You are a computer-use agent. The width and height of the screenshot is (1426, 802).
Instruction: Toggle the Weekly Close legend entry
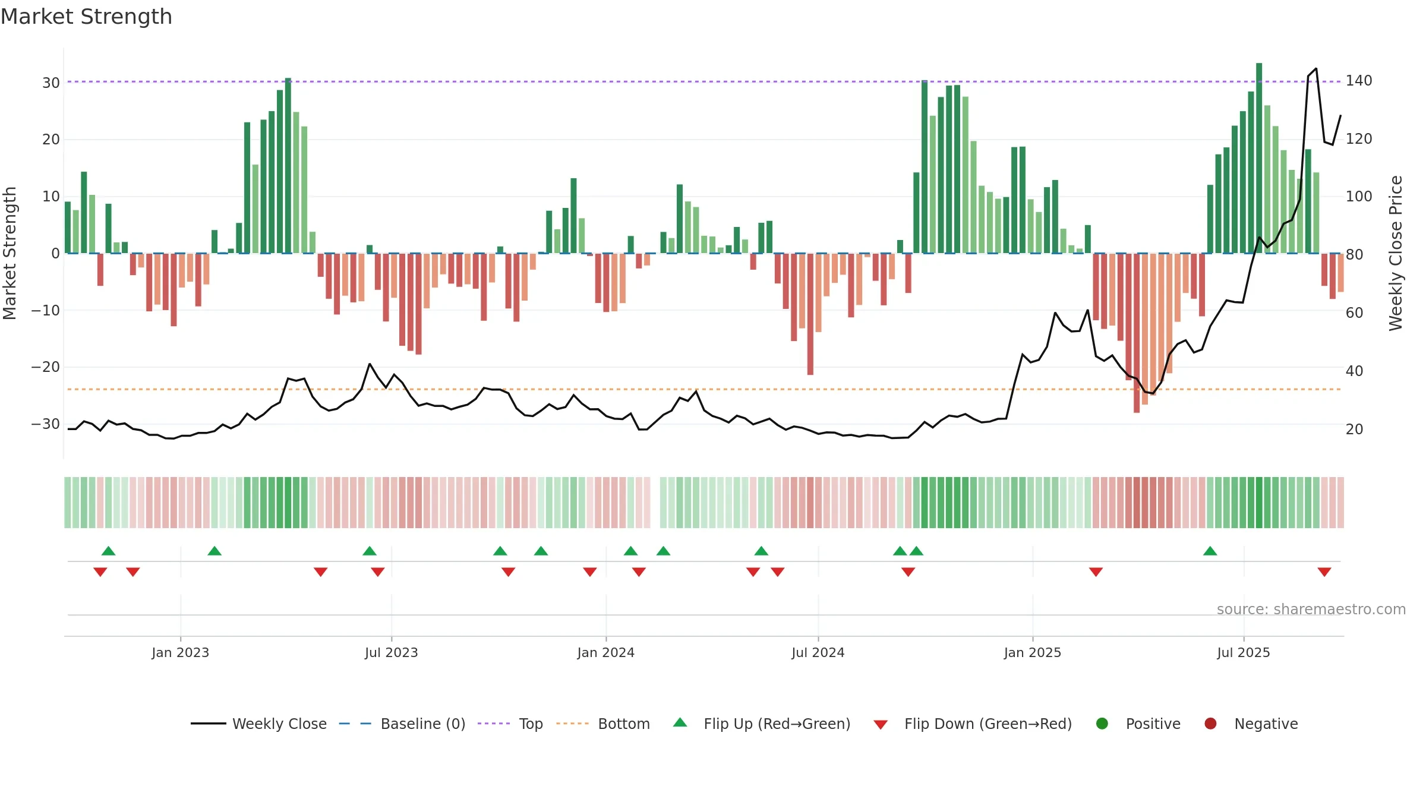(258, 724)
